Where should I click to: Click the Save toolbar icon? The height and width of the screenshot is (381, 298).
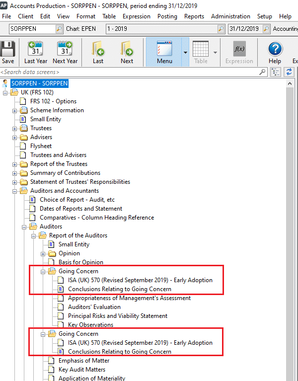(x=7, y=52)
